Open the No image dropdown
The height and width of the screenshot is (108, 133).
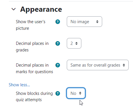coord(84,22)
